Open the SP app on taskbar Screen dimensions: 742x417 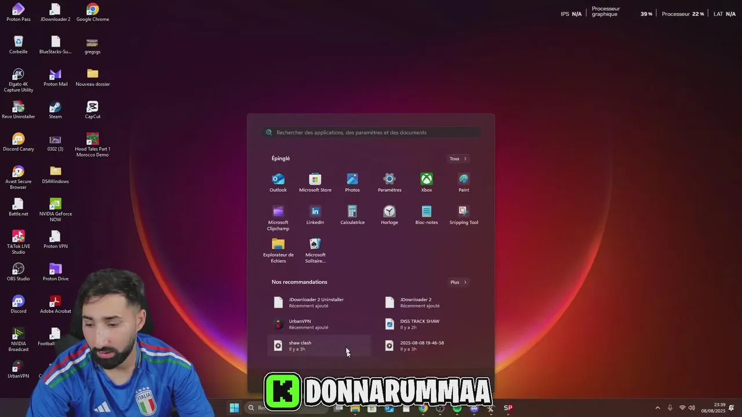tap(508, 408)
